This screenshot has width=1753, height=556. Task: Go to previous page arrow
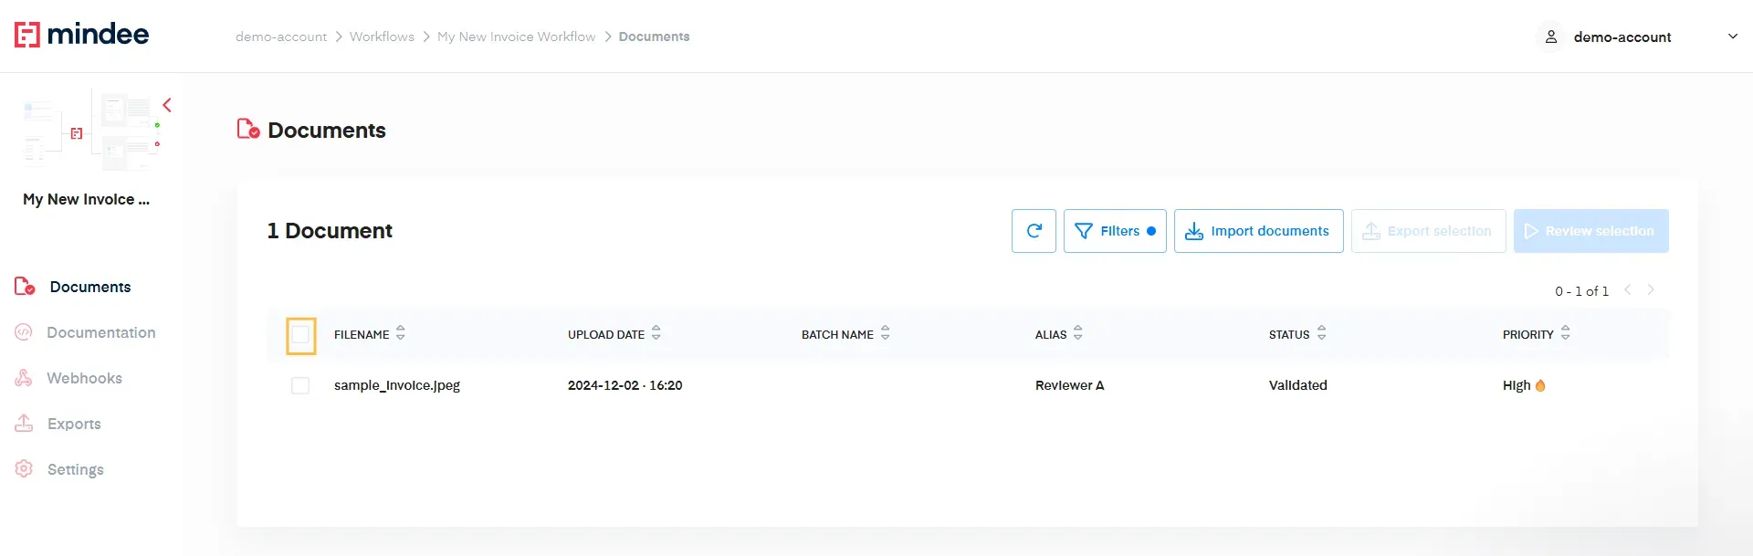1627,290
